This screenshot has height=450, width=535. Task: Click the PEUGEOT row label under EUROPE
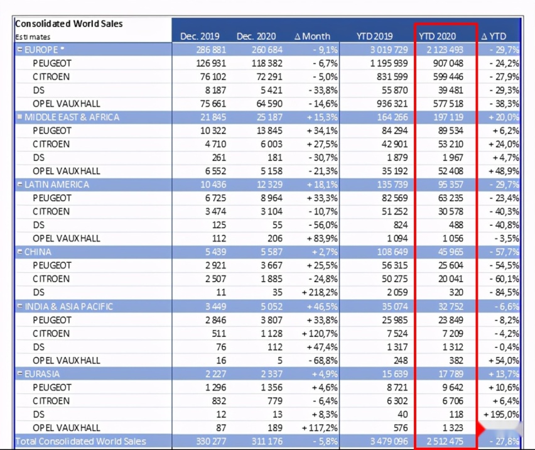[x=52, y=63]
